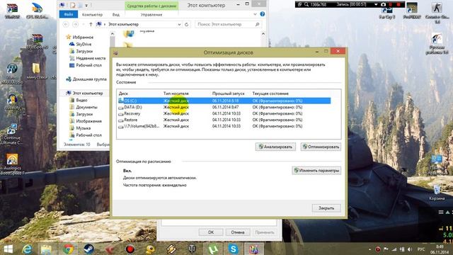
Task: Click Отмена in the properties dialog behind
Action: tap(238, 232)
